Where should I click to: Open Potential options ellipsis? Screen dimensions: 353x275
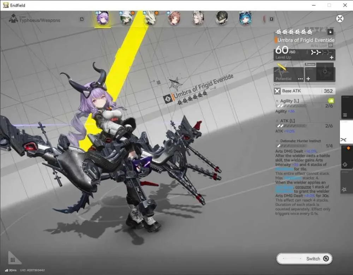pyautogui.click(x=300, y=79)
